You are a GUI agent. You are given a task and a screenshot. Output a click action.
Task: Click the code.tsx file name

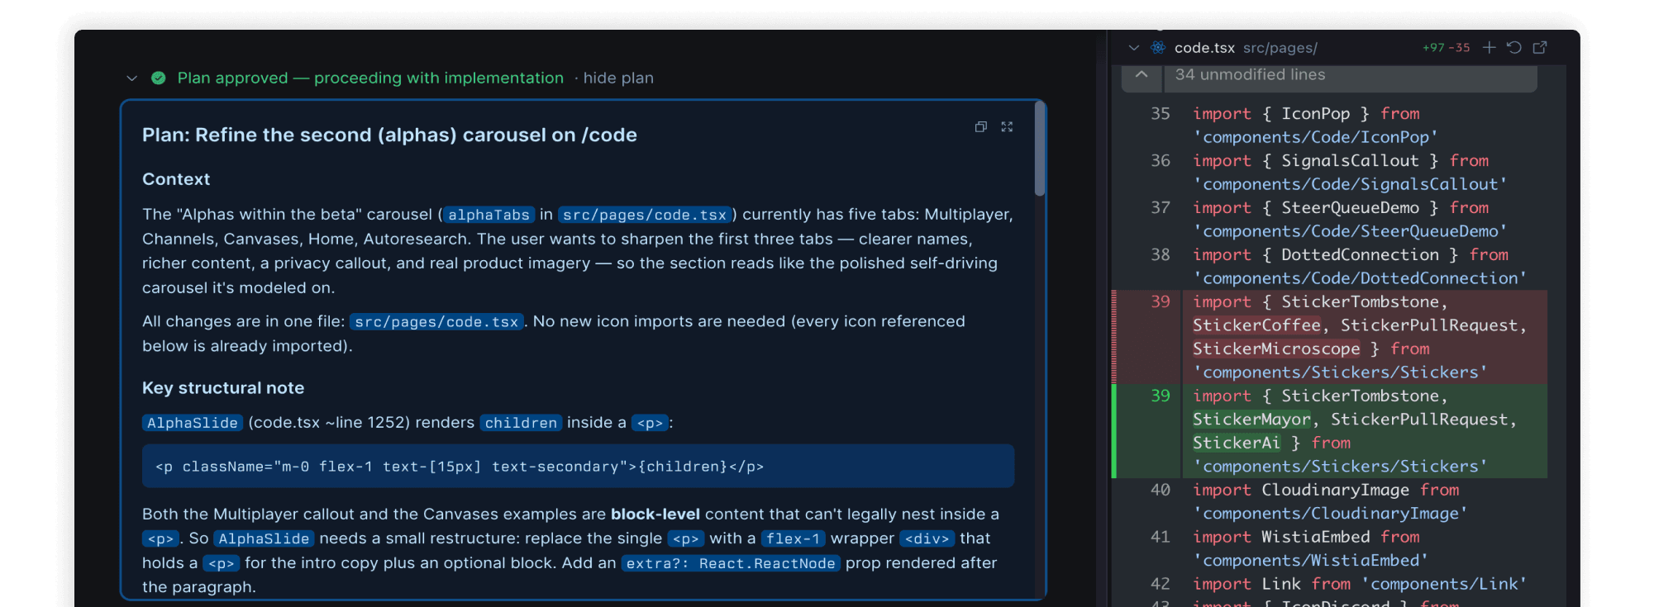click(x=1204, y=48)
